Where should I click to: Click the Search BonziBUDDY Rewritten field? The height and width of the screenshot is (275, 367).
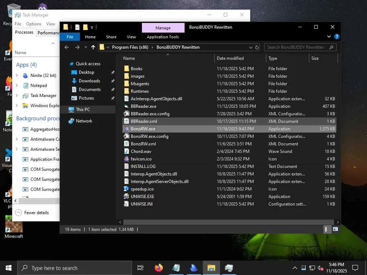[x=300, y=47]
